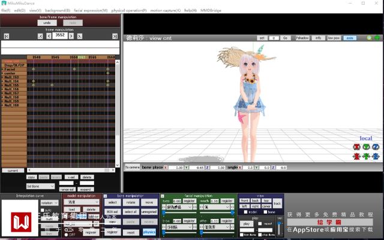Image resolution: width=384 pixels, height=240 pixels.
Task: Collapse the facial manipulation panel icon
Action: [163, 196]
